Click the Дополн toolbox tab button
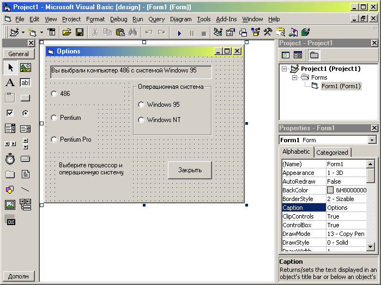The width and height of the screenshot is (381, 285). [x=19, y=276]
